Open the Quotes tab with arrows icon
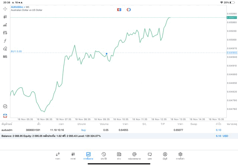The width and height of the screenshot is (238, 166). click(58, 156)
